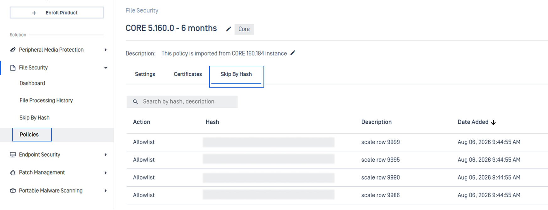Switch to the Certificates tab
Screen dimensions: 548x210
[188, 74]
